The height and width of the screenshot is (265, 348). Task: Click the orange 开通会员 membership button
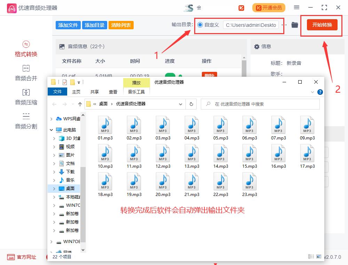pyautogui.click(x=269, y=7)
